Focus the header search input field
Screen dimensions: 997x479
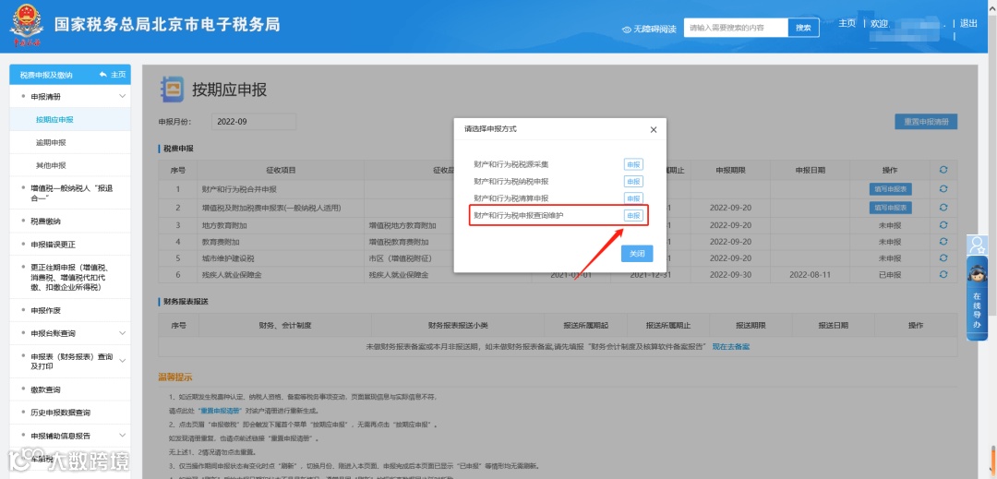point(736,28)
